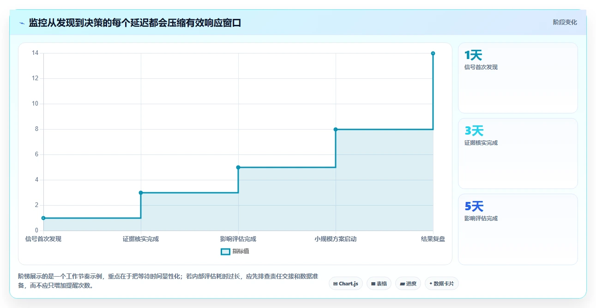The image size is (596, 308).
Task: Select the 进度 tag
Action: pos(408,284)
